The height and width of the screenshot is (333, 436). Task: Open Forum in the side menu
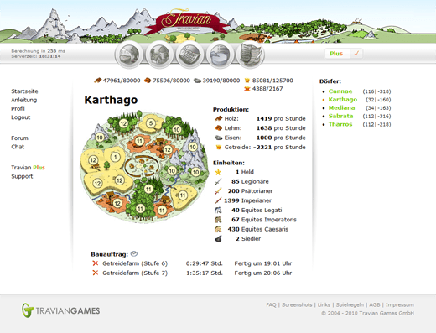click(x=19, y=138)
